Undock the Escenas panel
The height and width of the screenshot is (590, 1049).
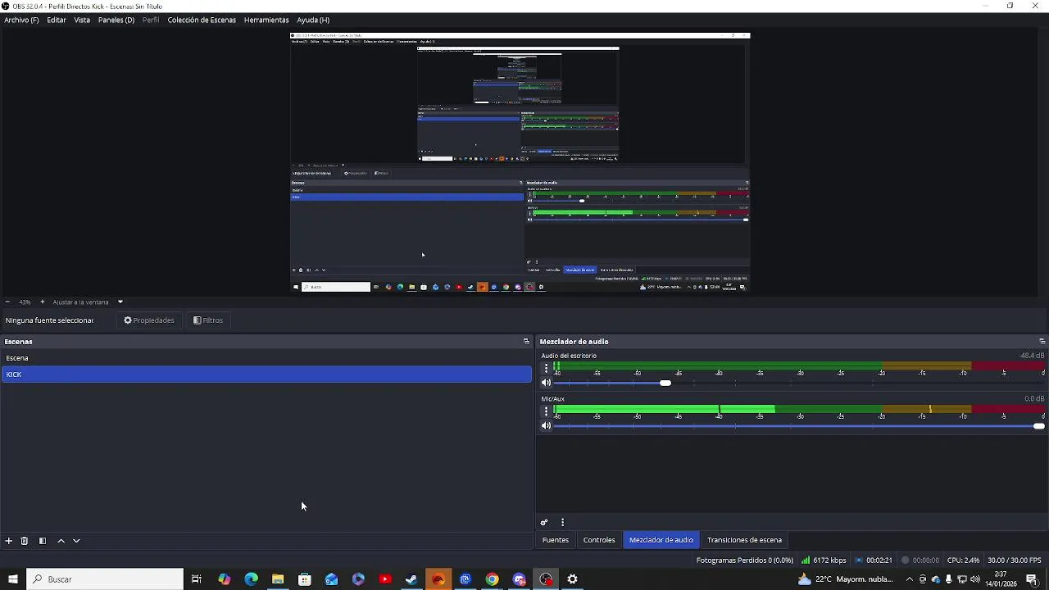point(526,341)
